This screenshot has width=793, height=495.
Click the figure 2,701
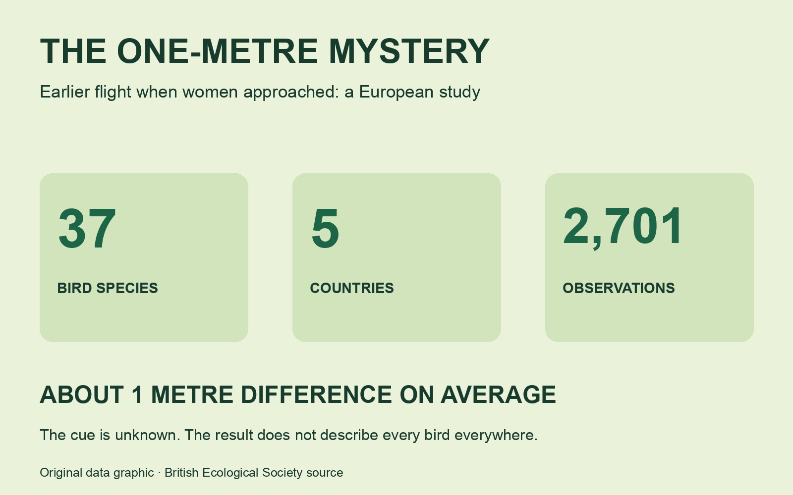point(623,228)
